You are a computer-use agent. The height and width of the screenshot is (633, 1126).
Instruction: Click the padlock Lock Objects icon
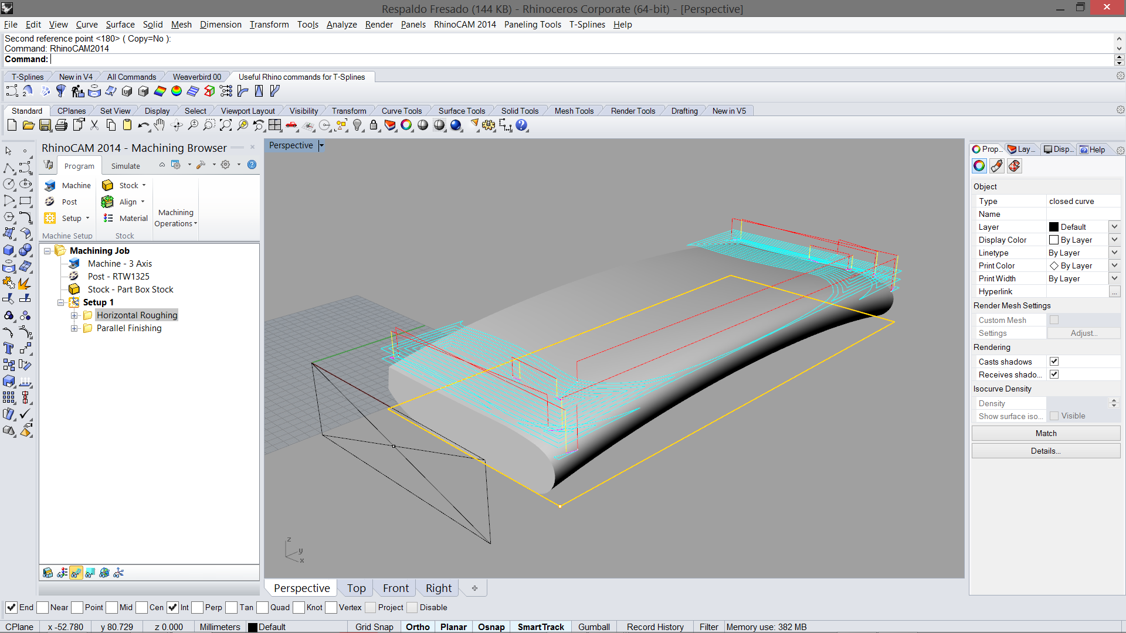[x=374, y=125]
